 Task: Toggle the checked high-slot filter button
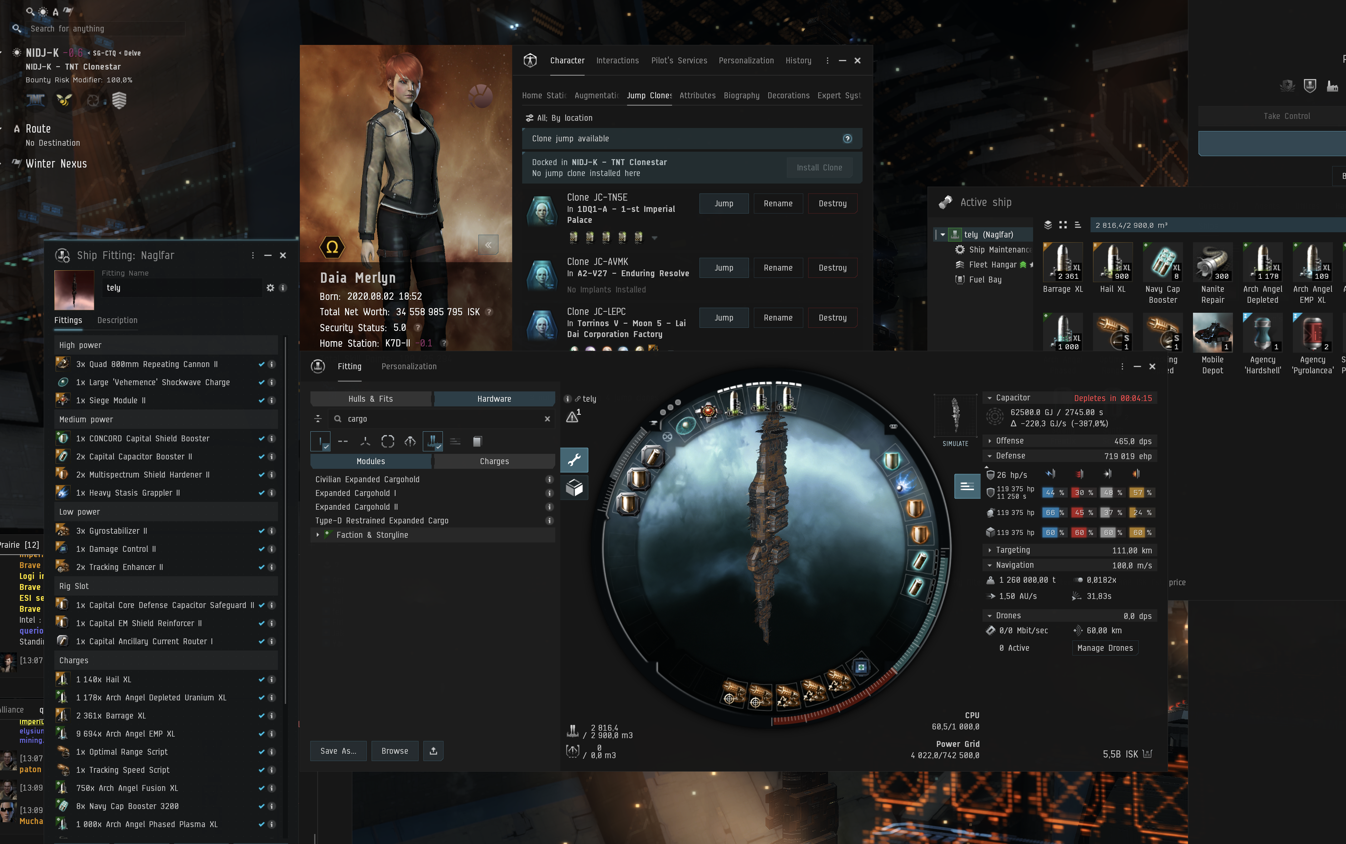pyautogui.click(x=321, y=442)
